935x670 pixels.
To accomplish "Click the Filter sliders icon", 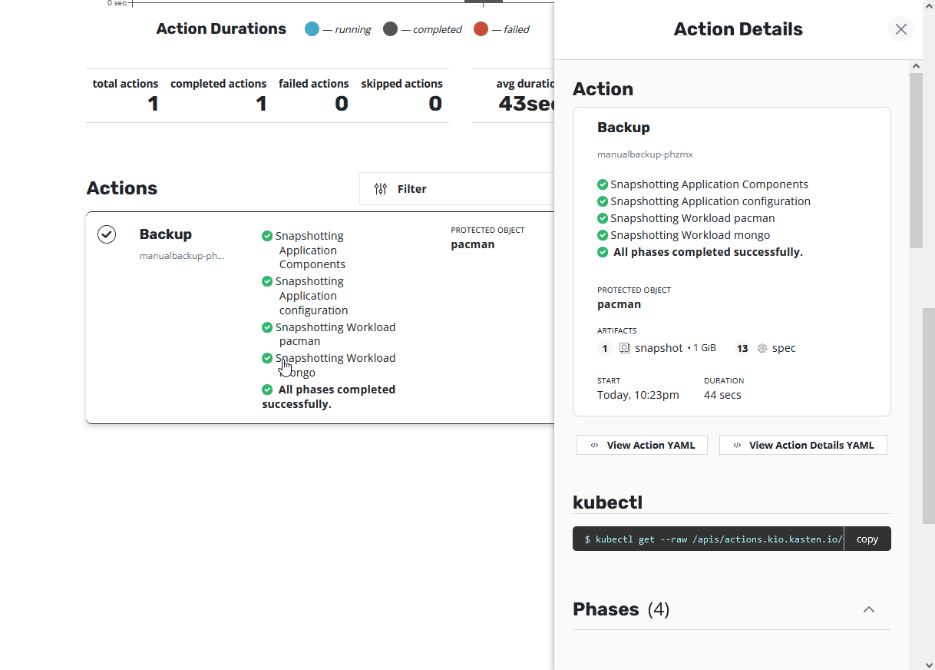I will (381, 189).
